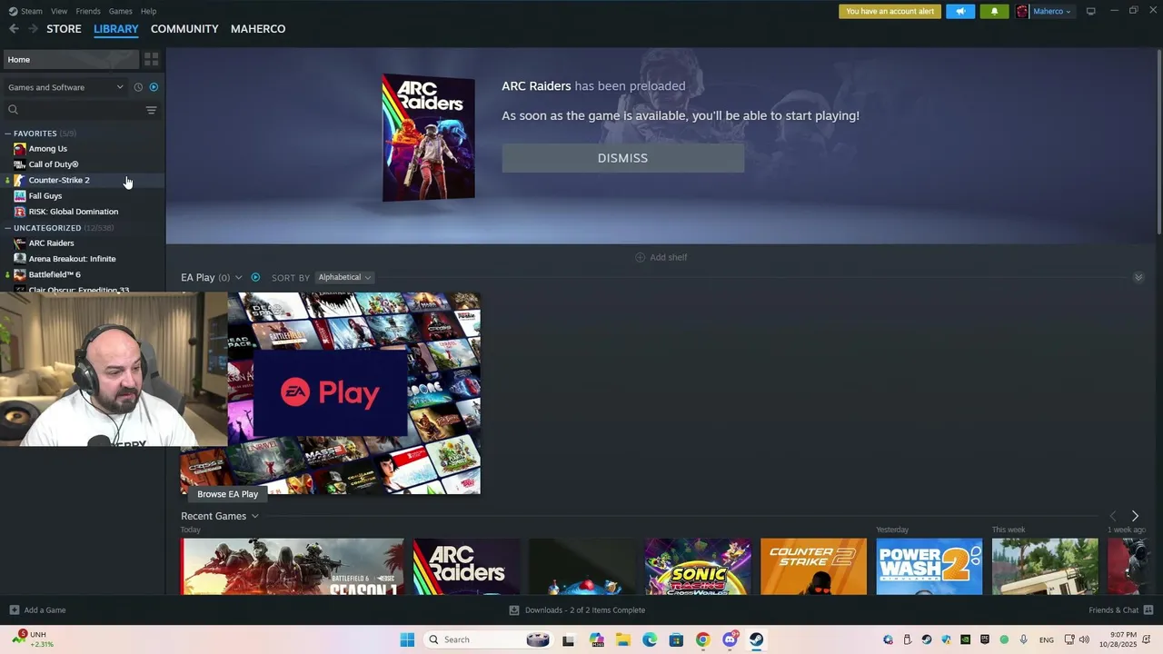
Task: Click Browse EA Play
Action: 227,494
